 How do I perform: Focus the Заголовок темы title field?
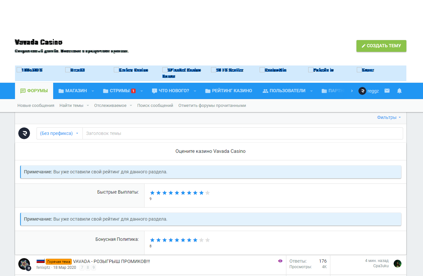click(243, 133)
